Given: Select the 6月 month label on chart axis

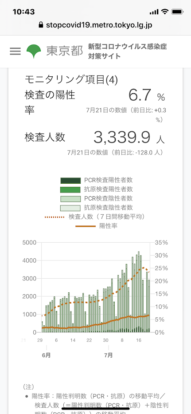Looking at the screenshot, I should click(x=46, y=355).
